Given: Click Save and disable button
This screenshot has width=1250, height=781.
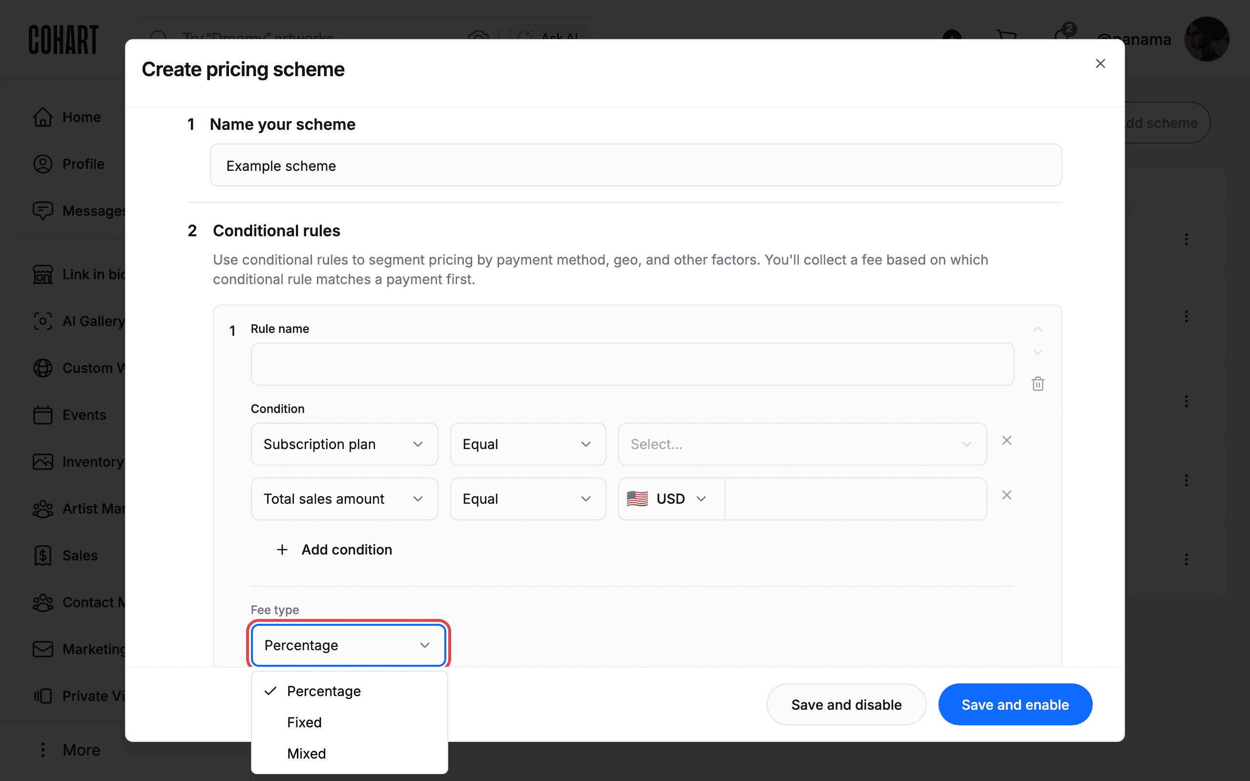Looking at the screenshot, I should (846, 704).
